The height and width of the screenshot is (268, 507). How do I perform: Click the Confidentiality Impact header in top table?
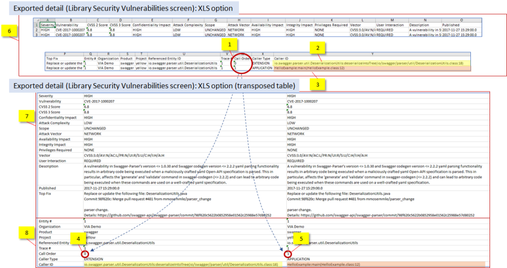click(x=150, y=25)
